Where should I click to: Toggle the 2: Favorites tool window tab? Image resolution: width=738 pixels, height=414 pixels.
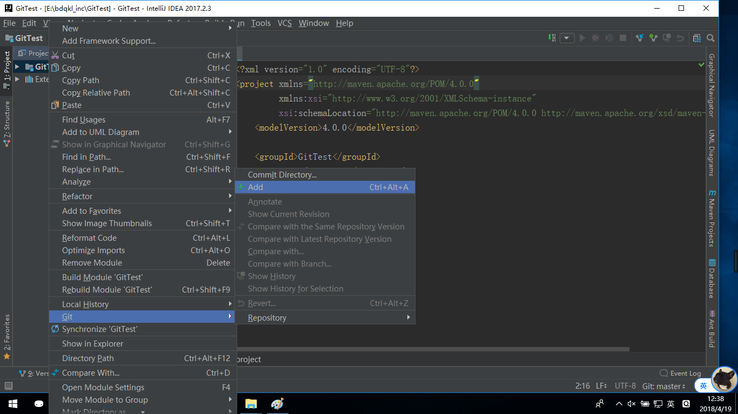point(6,337)
